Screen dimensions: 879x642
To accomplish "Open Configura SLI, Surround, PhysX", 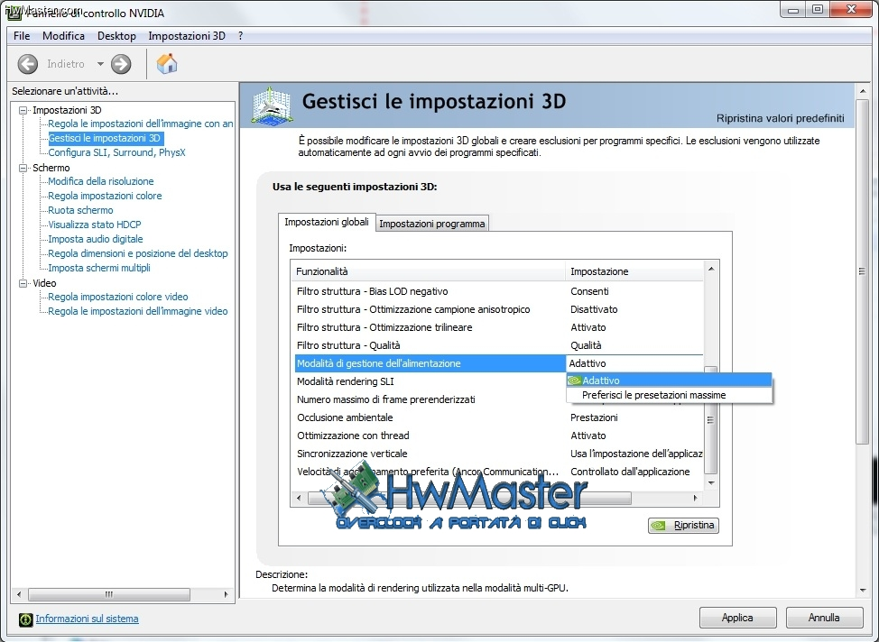I will click(116, 152).
